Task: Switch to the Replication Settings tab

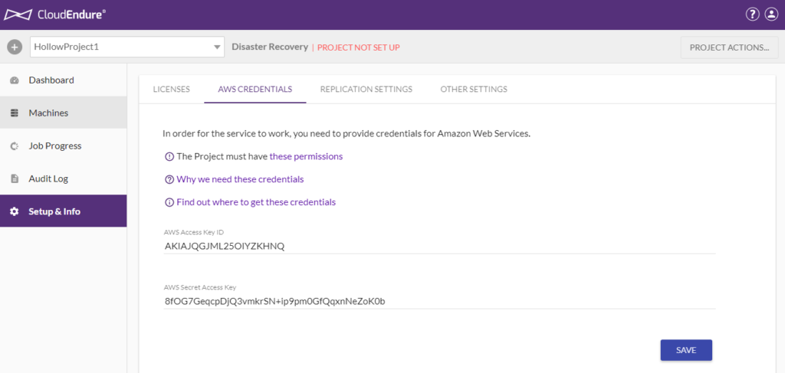Action: tap(366, 89)
